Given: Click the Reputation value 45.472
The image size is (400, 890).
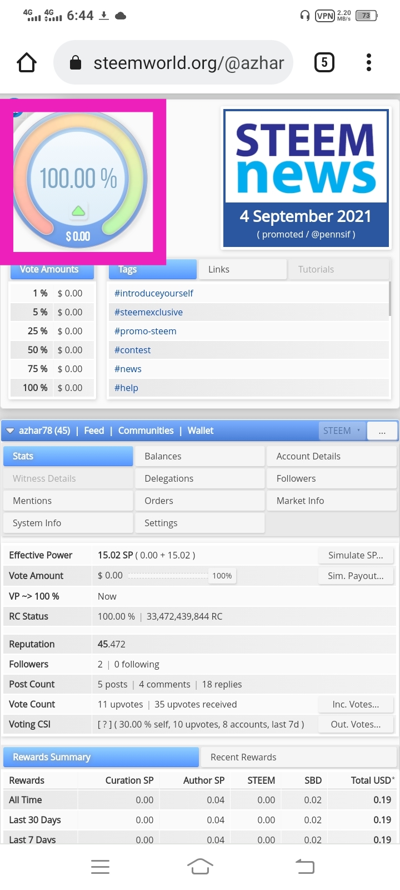Looking at the screenshot, I should (x=112, y=644).
